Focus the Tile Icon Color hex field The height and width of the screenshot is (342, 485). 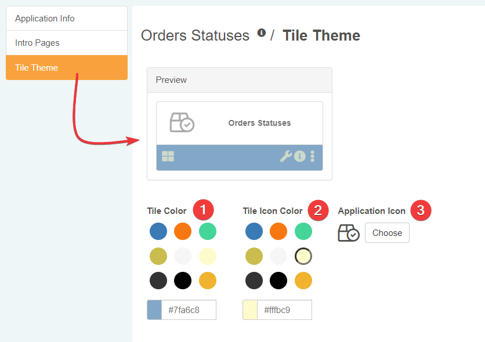pyautogui.click(x=284, y=310)
